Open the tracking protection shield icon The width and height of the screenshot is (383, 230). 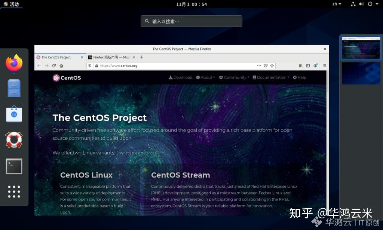(90, 65)
